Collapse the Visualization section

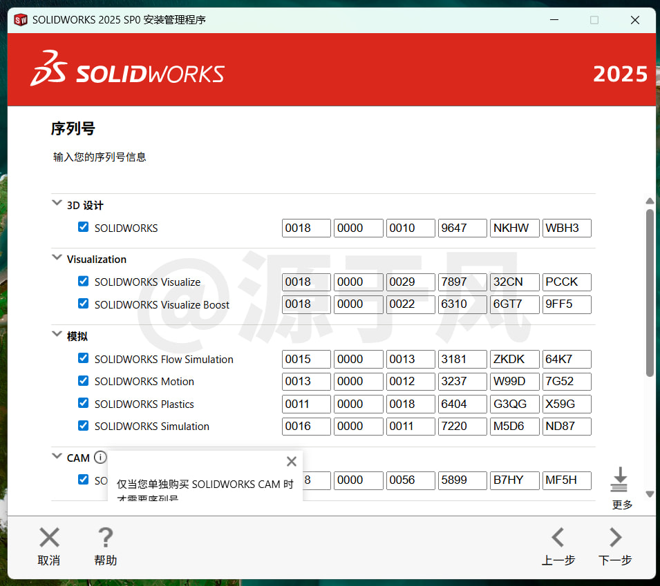coord(57,257)
